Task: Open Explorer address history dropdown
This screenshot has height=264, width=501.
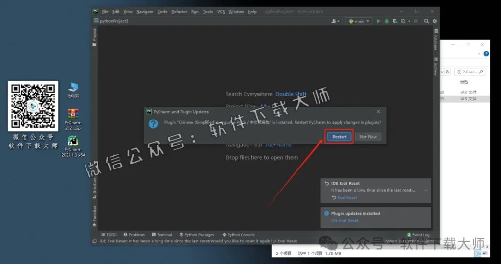Action: 442,72
